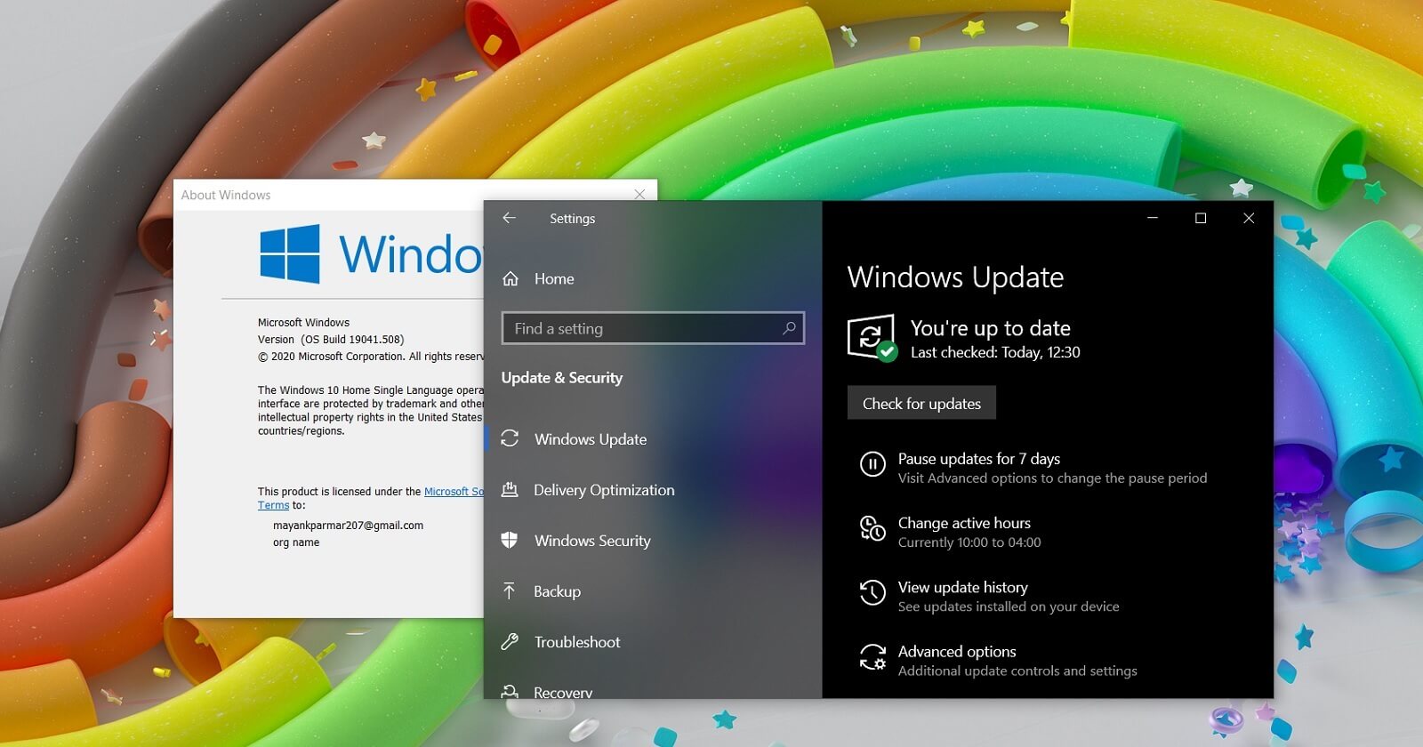
Task: Open Recovery in the sidebar
Action: point(563,692)
